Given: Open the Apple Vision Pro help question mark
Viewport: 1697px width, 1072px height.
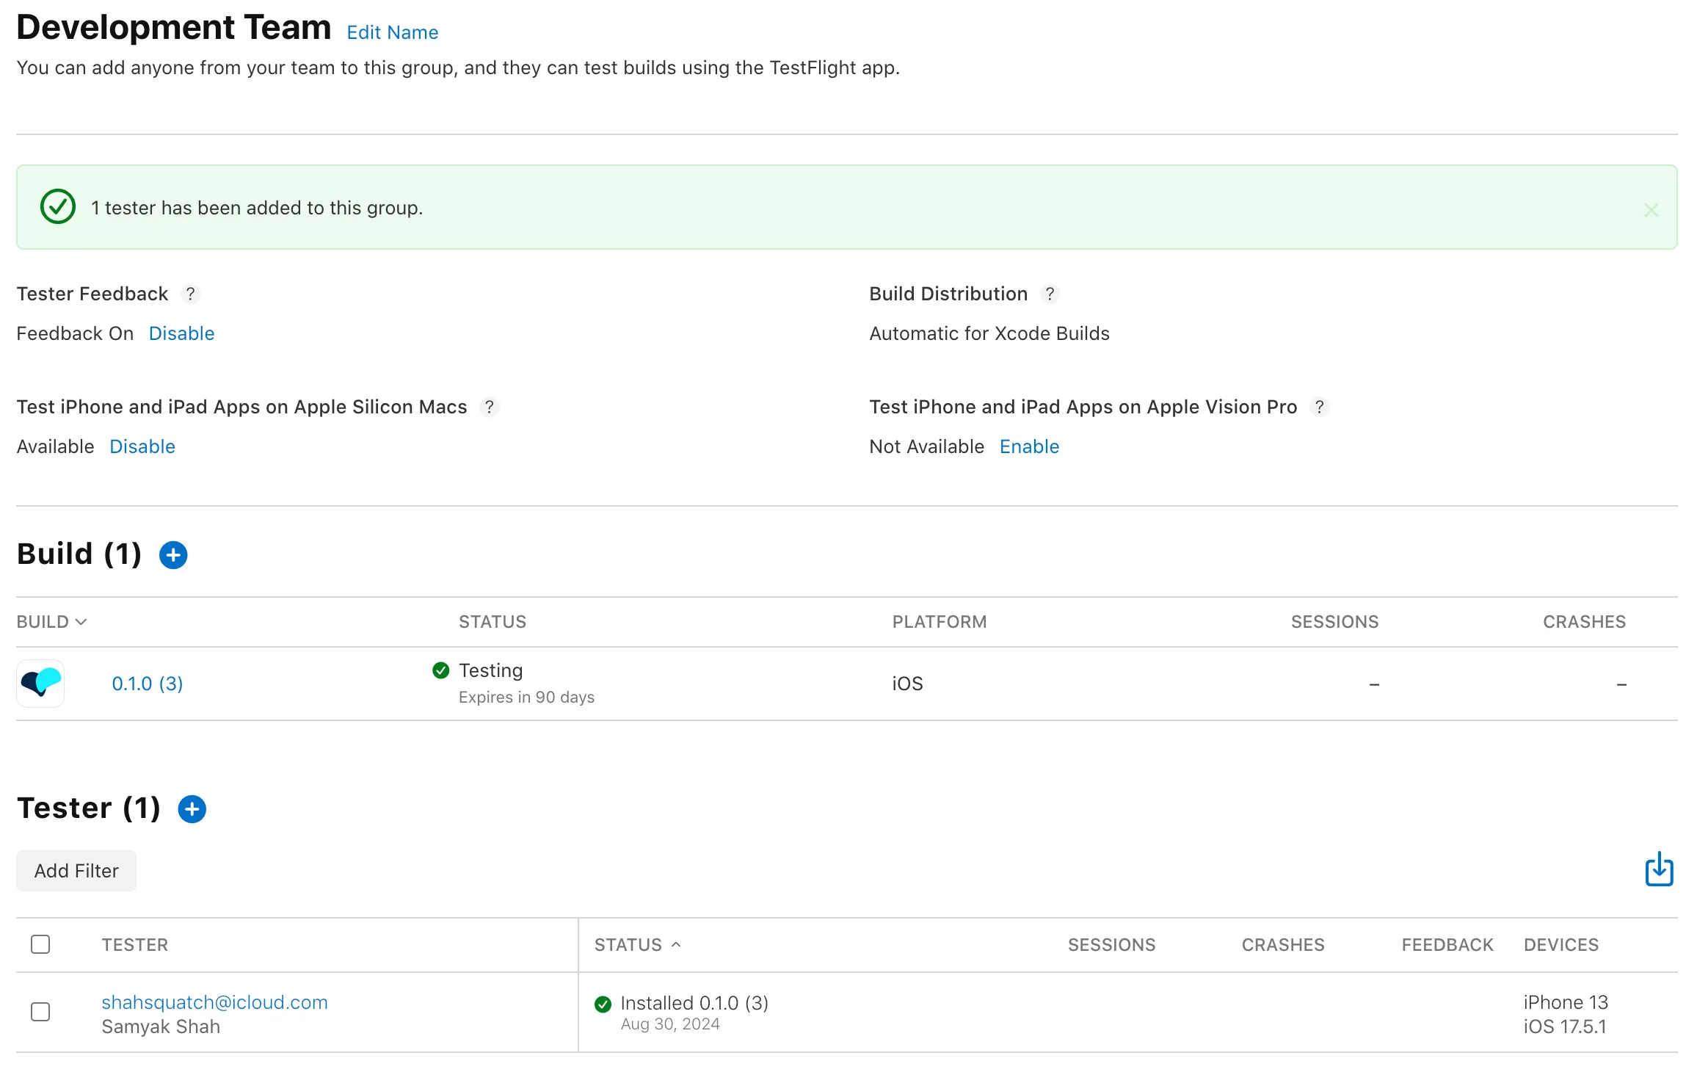Looking at the screenshot, I should point(1319,407).
